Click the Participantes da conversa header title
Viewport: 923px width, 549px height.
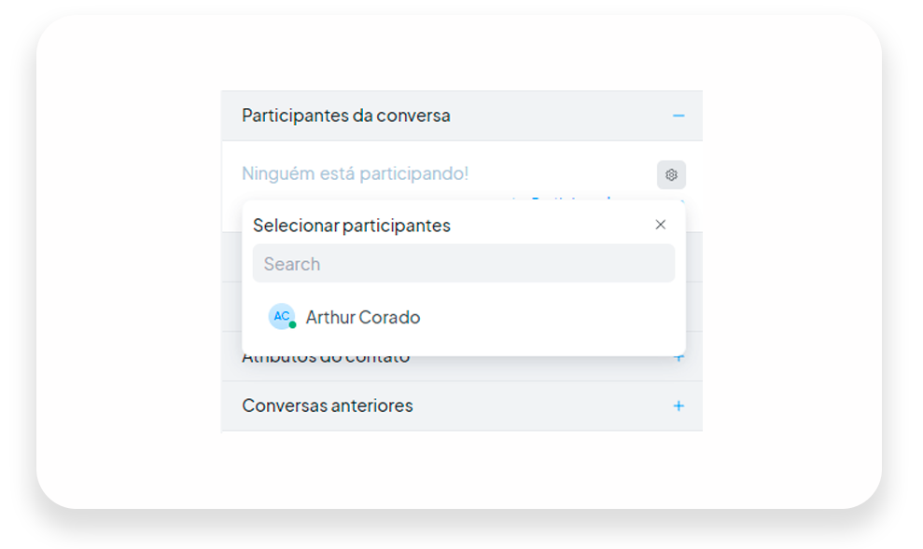click(346, 116)
